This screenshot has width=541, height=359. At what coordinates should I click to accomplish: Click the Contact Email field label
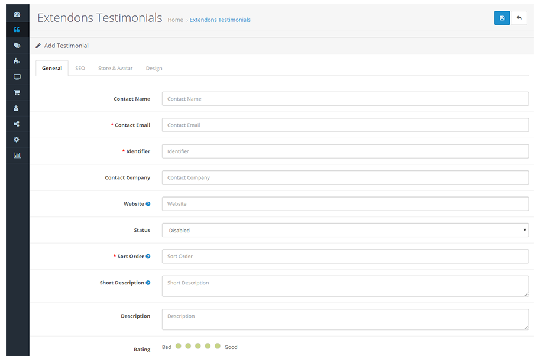tap(132, 125)
